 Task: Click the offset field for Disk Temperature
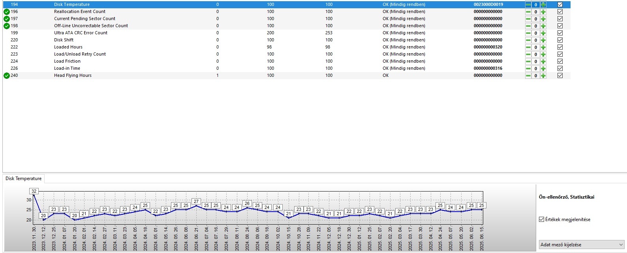pyautogui.click(x=536, y=5)
